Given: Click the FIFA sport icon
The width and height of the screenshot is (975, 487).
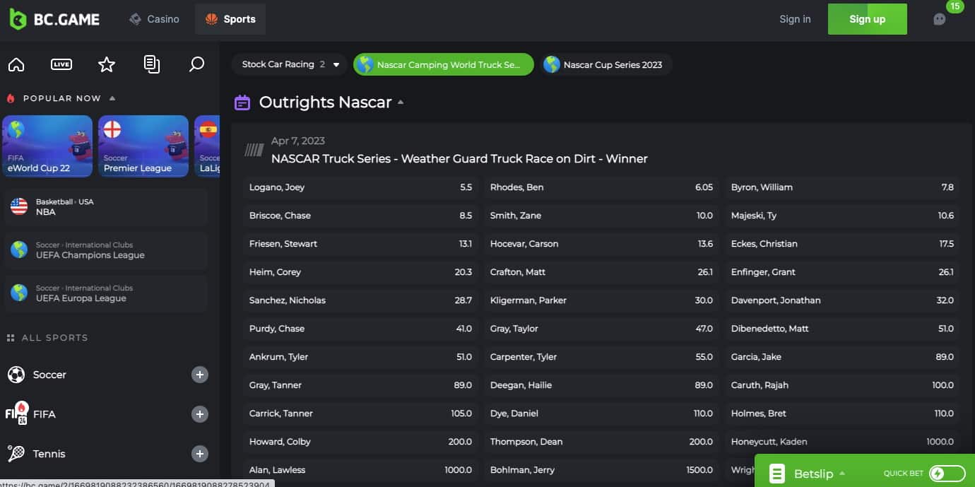Looking at the screenshot, I should [16, 413].
